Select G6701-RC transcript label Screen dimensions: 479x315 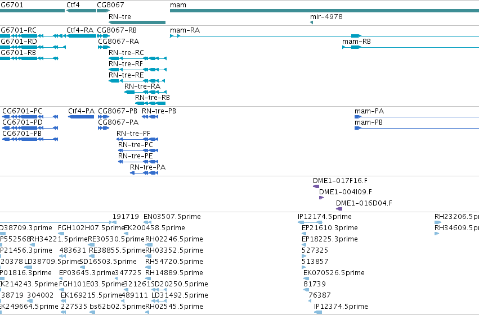(19, 30)
